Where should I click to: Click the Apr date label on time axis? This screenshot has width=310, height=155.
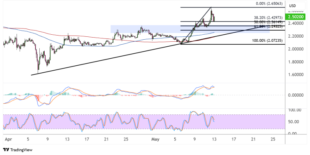coord(8,140)
